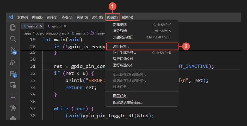Select 运行生成任务... menu item

click(x=142, y=53)
